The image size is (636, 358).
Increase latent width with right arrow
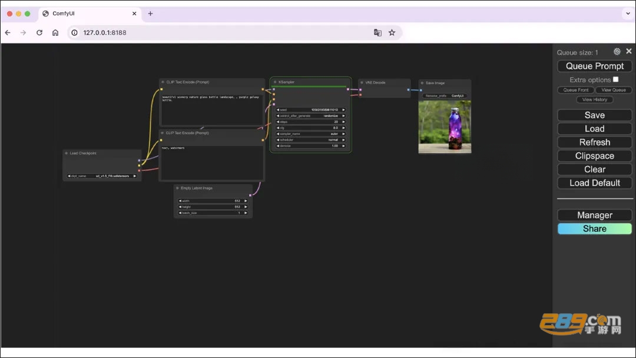[246, 201]
